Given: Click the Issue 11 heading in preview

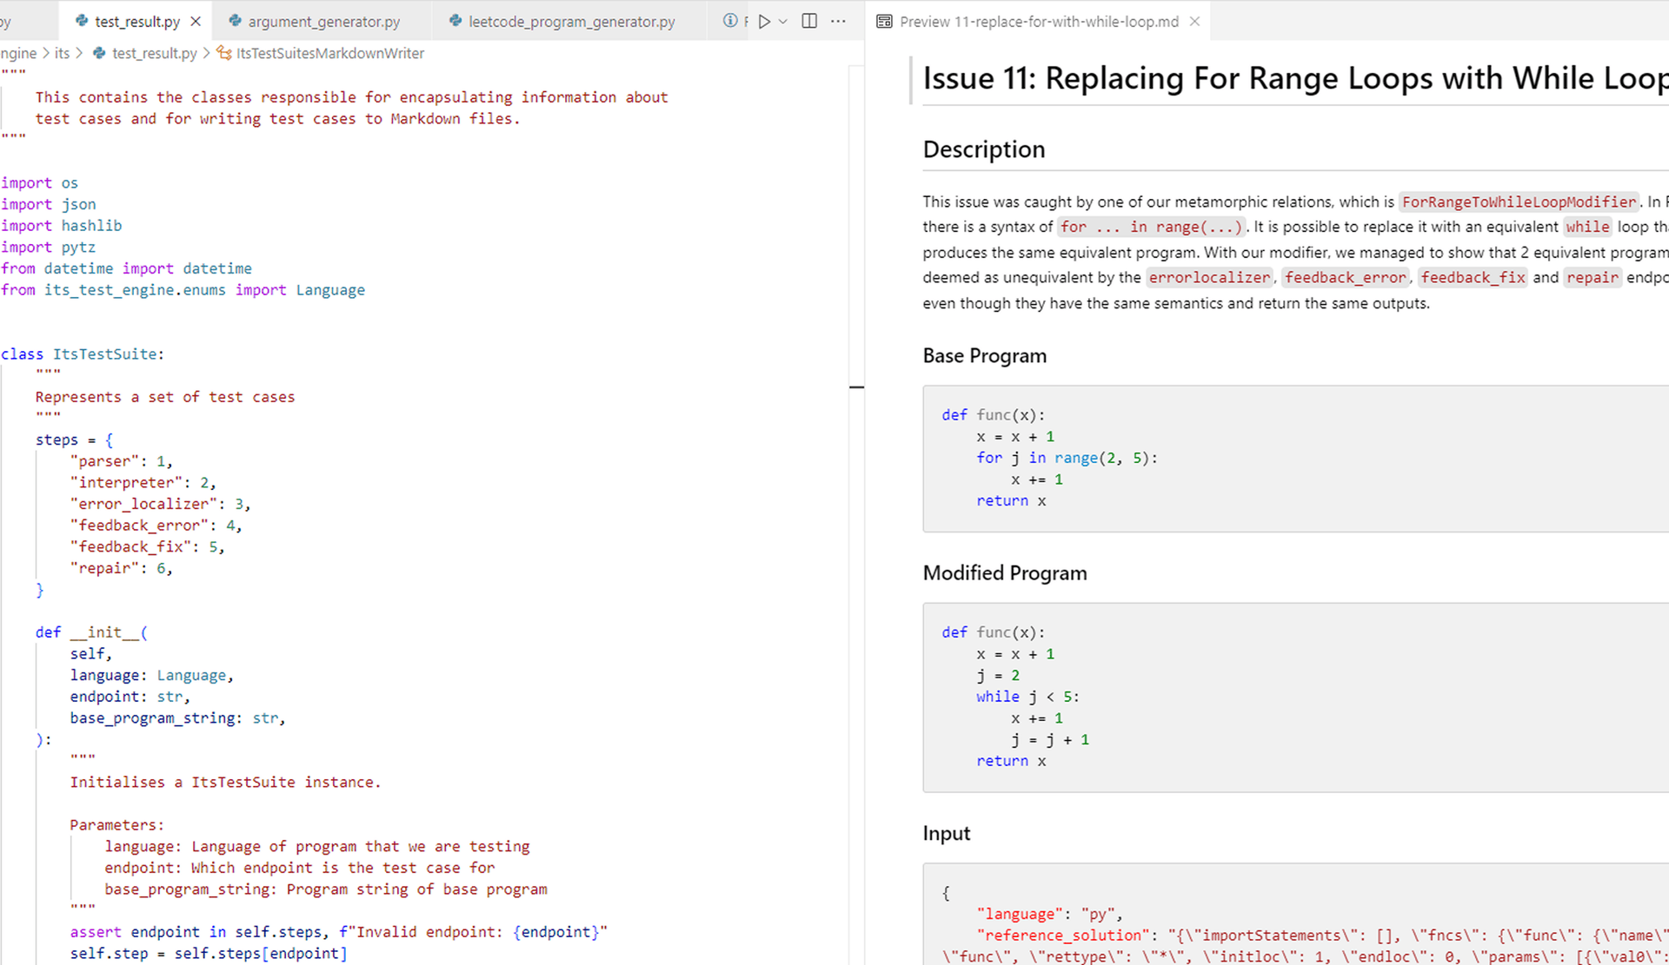Looking at the screenshot, I should (1295, 78).
